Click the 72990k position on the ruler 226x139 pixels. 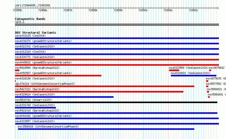pos(143,10)
